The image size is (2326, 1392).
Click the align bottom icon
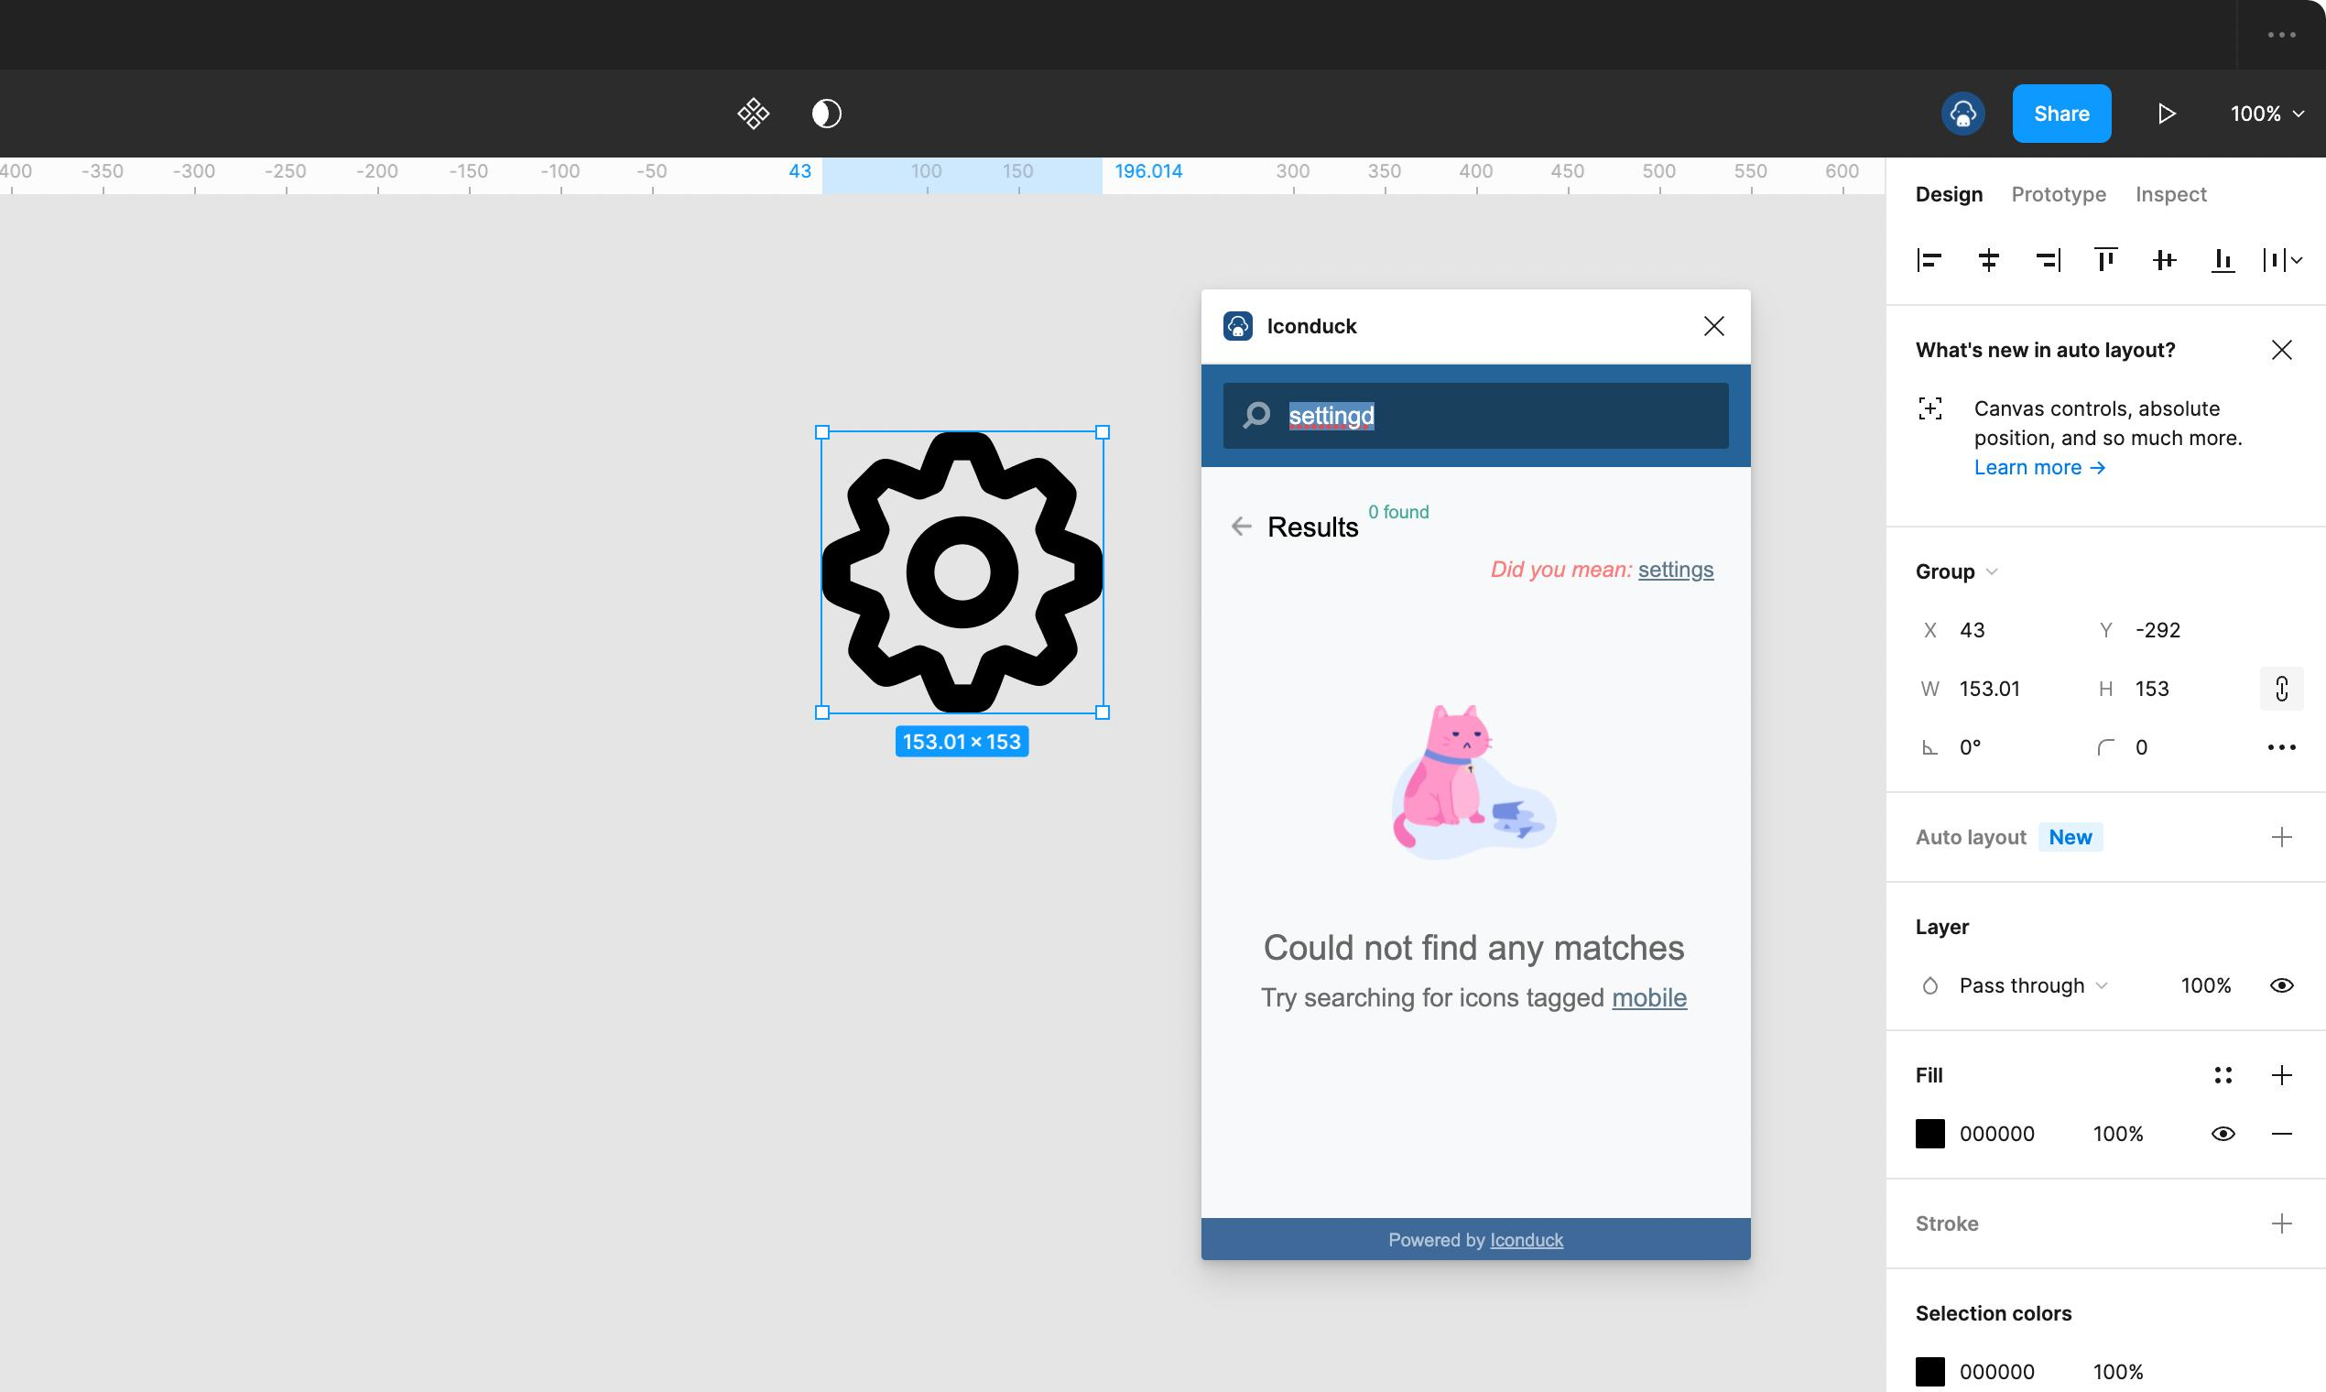(2223, 260)
